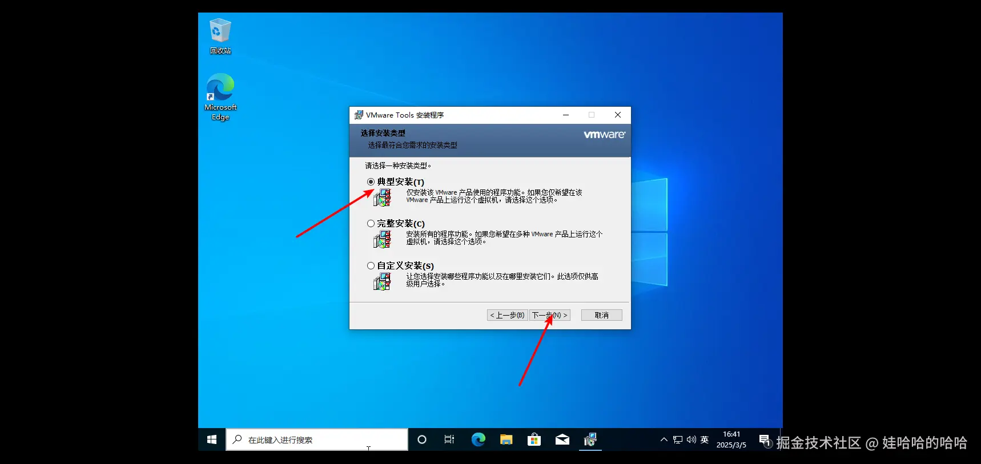Open Microsoft Store from the taskbar

point(534,439)
